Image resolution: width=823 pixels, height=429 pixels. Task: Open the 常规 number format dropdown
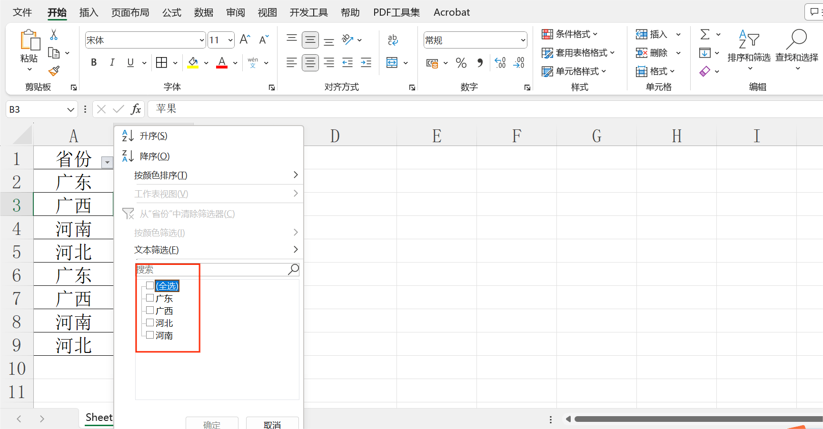pos(522,40)
